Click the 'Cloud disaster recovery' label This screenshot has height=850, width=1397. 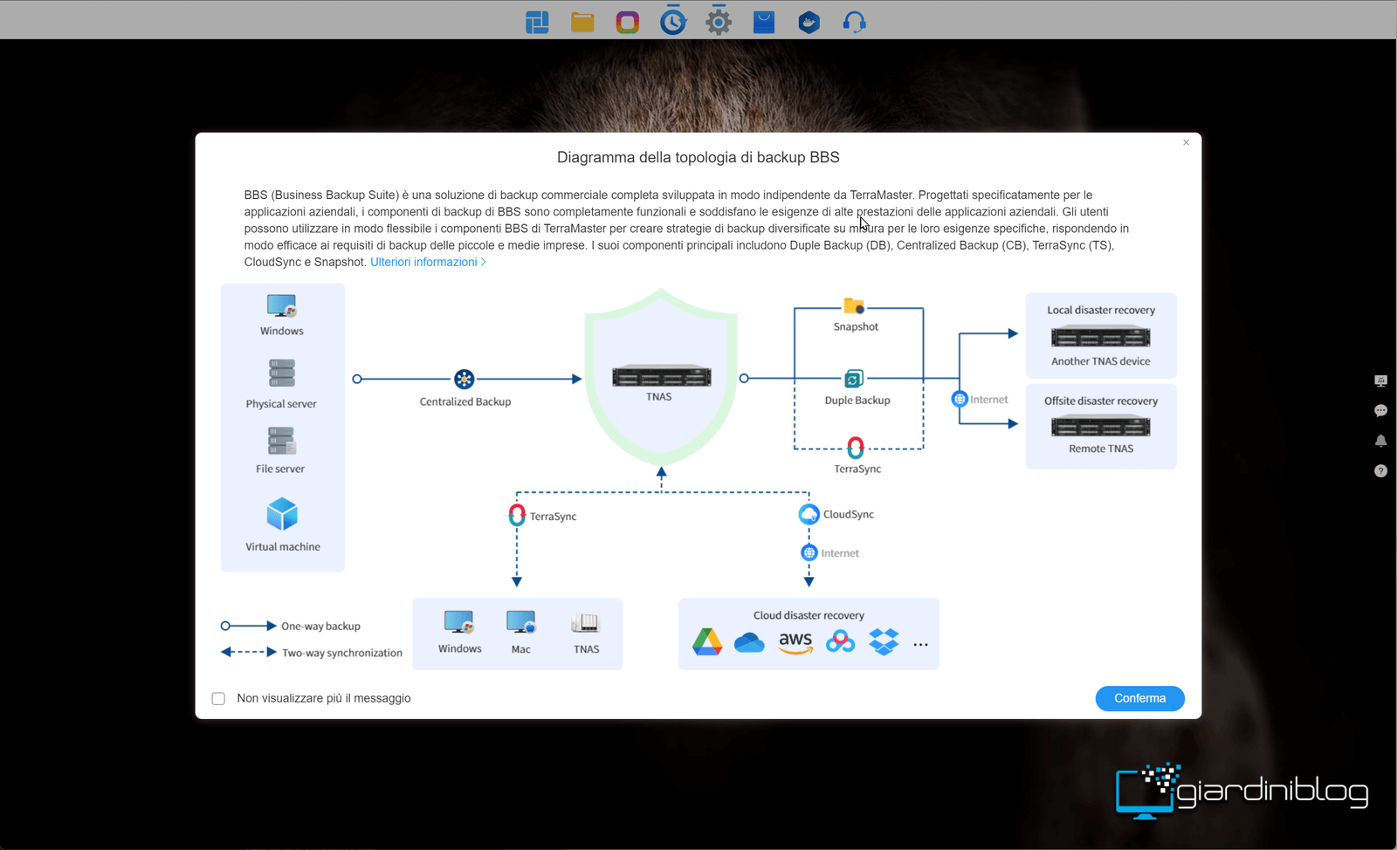[x=809, y=615]
